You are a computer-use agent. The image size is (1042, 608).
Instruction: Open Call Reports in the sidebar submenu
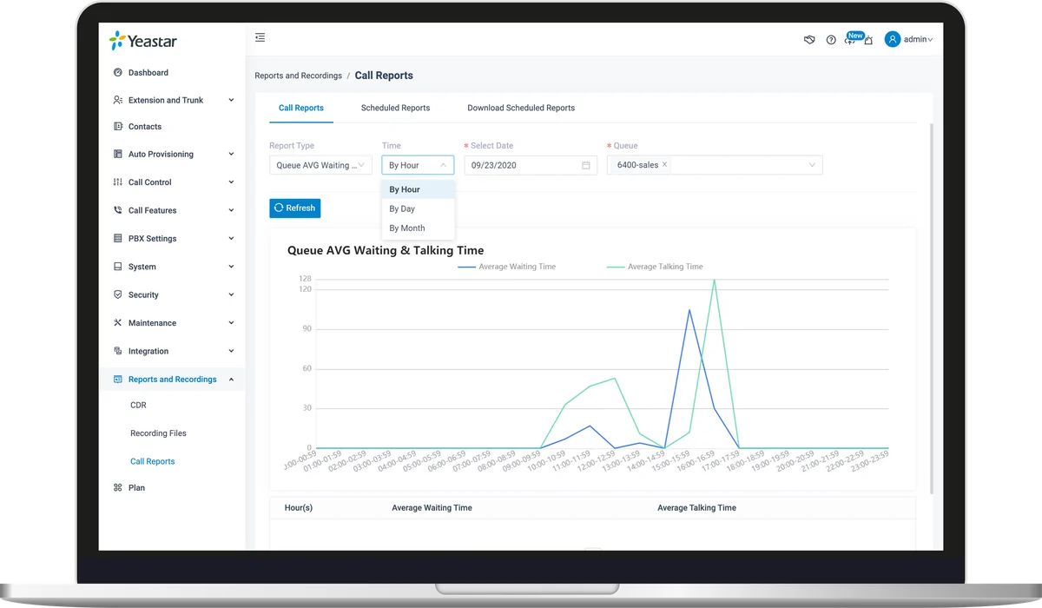pos(153,461)
